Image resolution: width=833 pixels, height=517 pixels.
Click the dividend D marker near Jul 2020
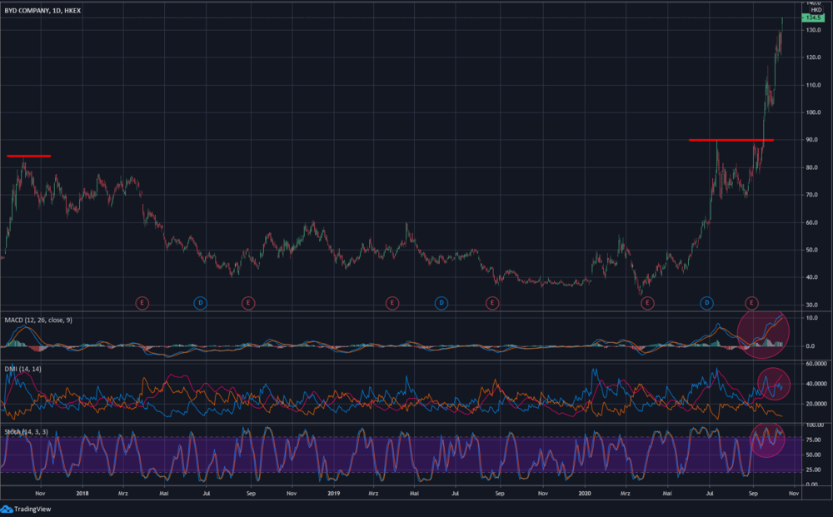[x=706, y=303]
